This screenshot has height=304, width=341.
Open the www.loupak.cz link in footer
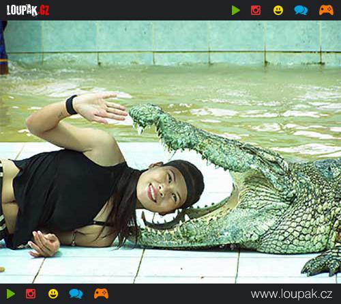coord(291,294)
